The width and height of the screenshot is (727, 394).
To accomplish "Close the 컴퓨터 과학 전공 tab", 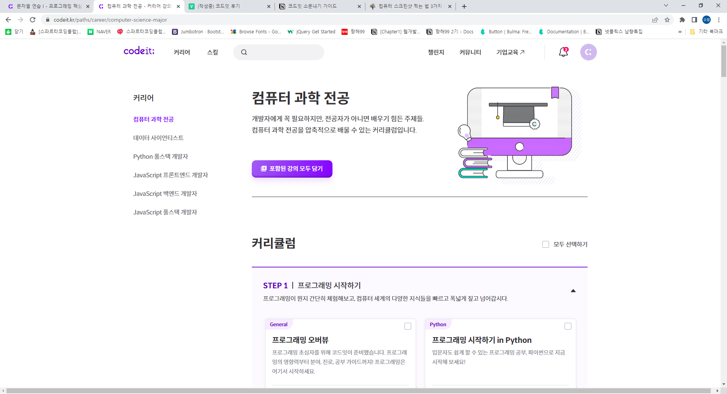I will [x=178, y=6].
